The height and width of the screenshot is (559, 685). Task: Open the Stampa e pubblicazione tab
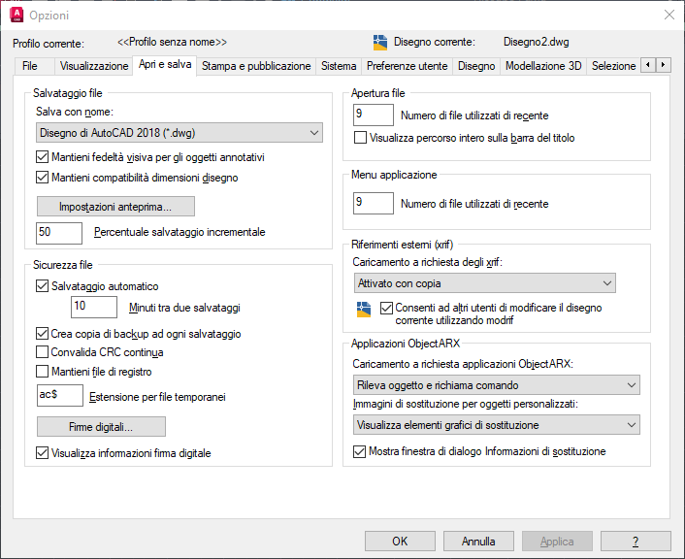pyautogui.click(x=256, y=66)
